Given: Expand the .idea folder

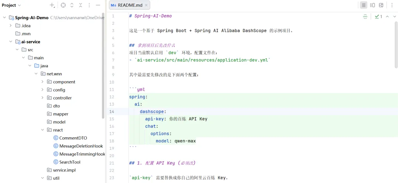Looking at the screenshot, I should (x=10, y=25).
